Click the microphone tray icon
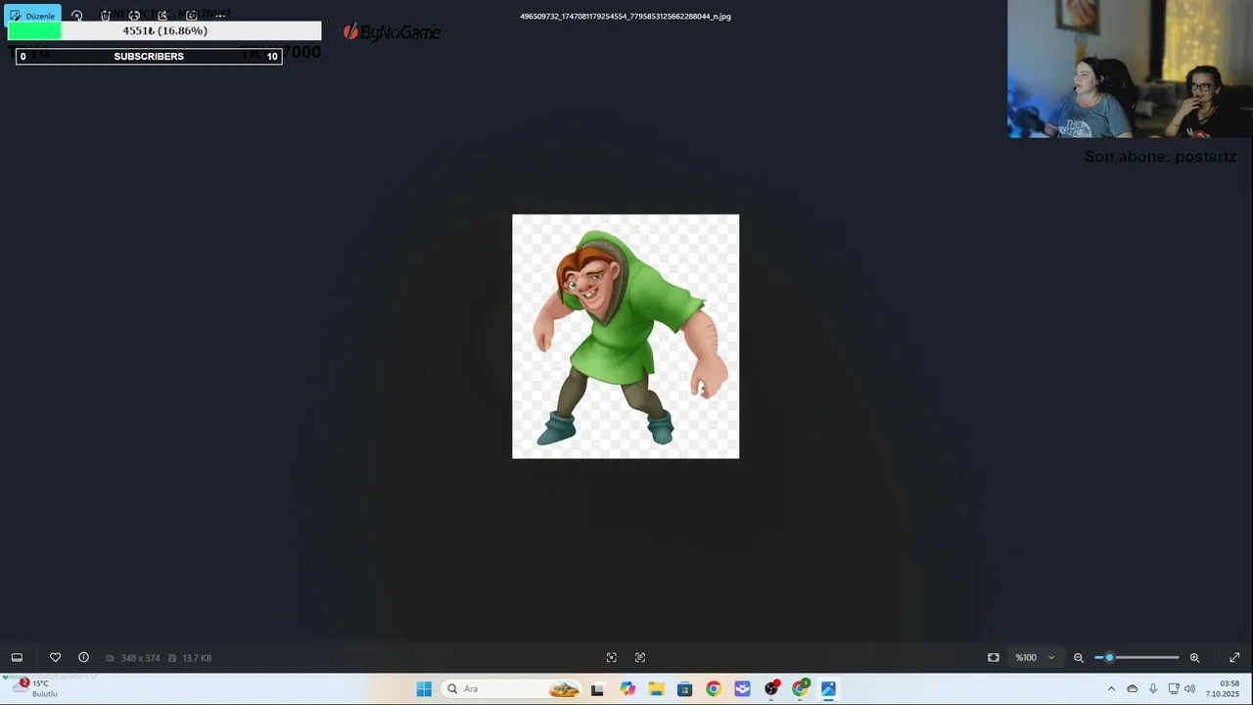 tap(1153, 689)
